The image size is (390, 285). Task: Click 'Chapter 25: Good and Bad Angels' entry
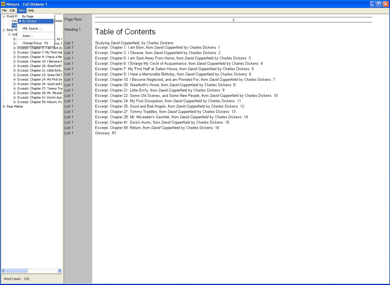click(x=169, y=106)
